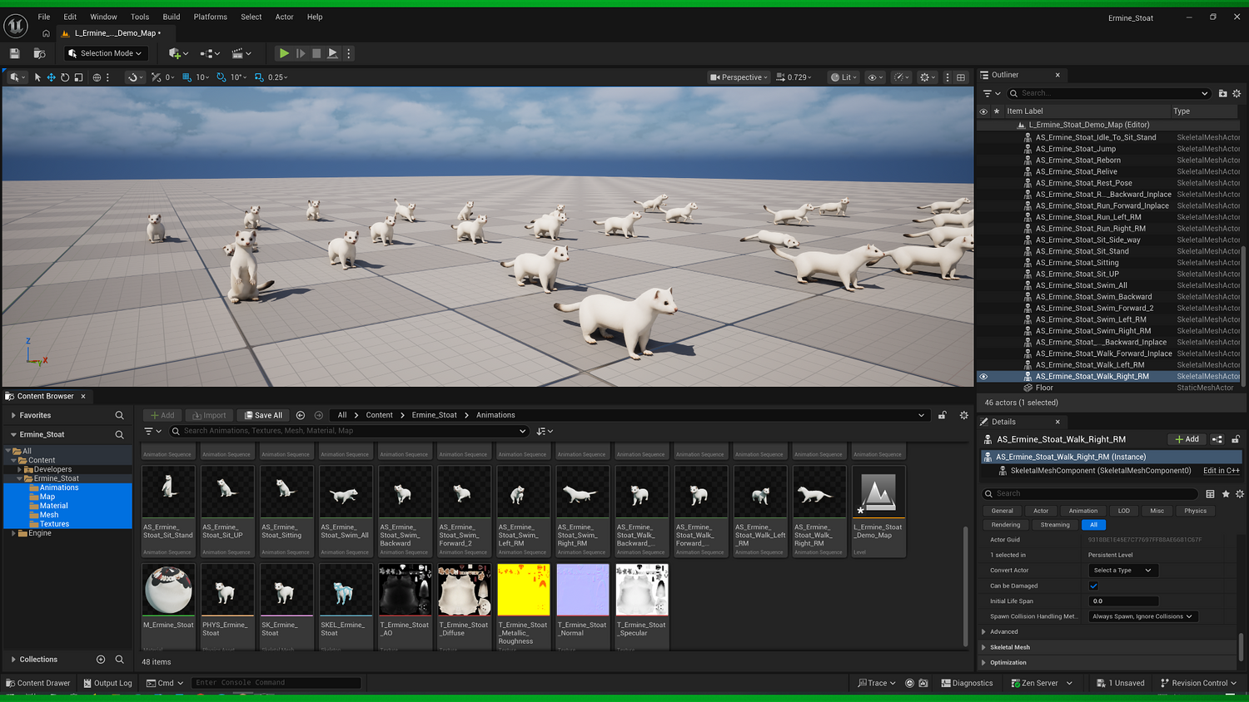Open the Perspective viewport dropdown
Viewport: 1249px width, 702px height.
[x=739, y=77]
